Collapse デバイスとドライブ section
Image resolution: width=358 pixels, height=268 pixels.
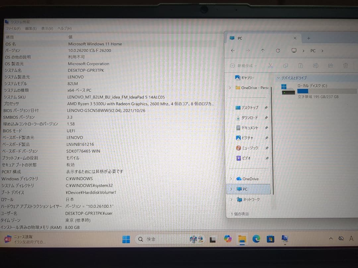pyautogui.click(x=279, y=78)
